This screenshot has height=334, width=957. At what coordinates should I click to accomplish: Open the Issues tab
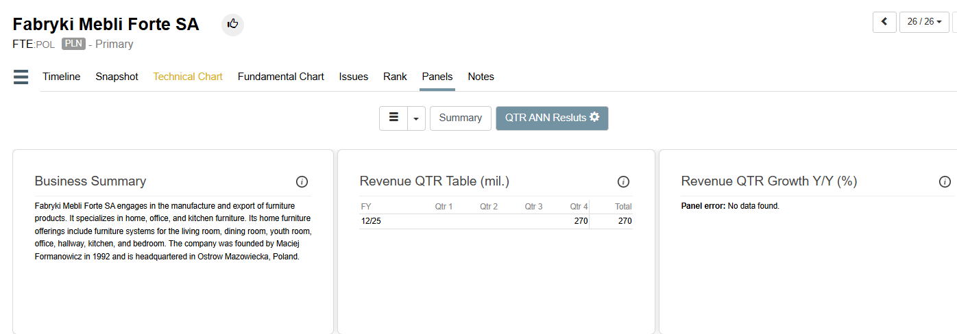pyautogui.click(x=353, y=77)
